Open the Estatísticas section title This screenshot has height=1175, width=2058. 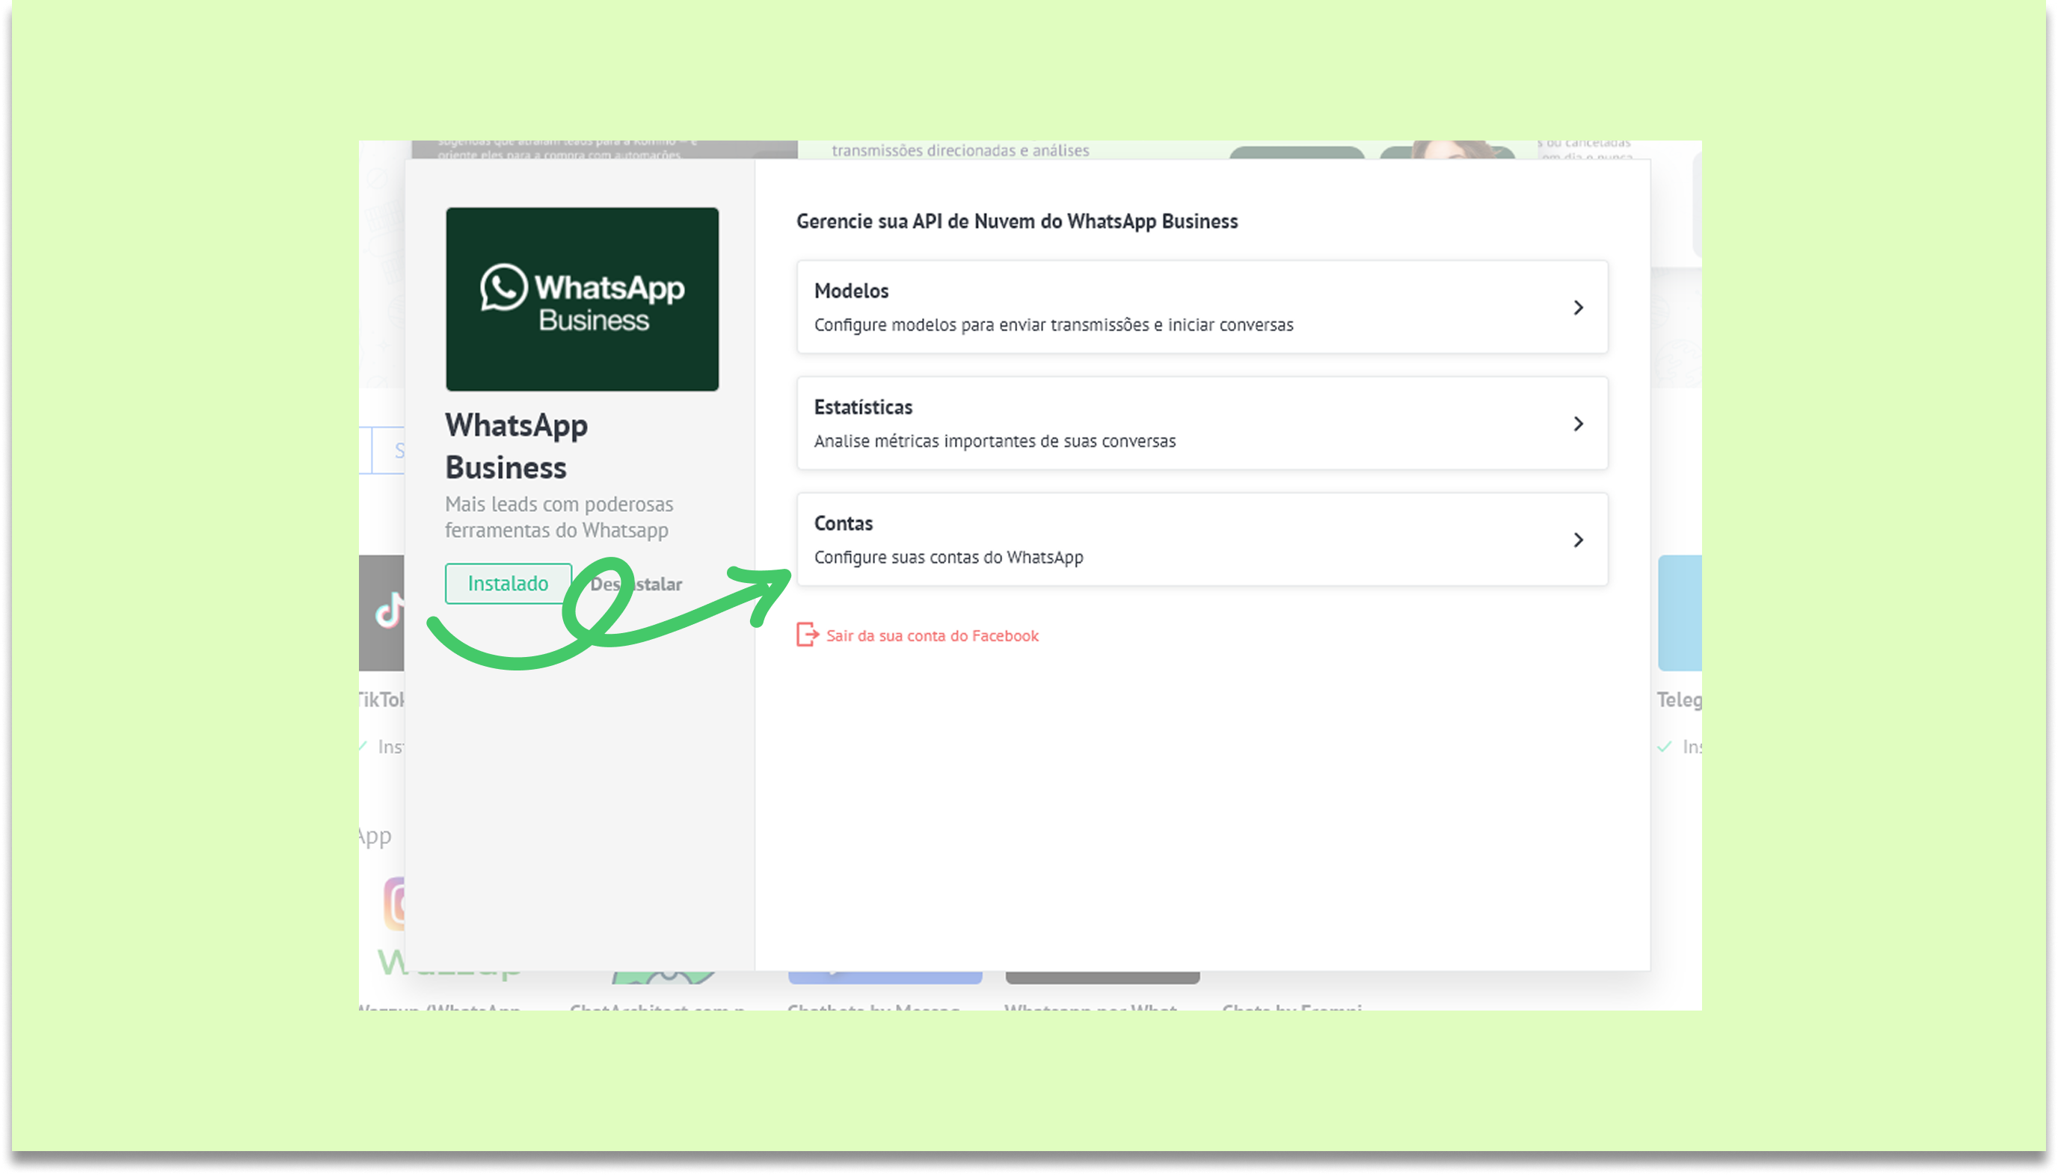point(862,407)
